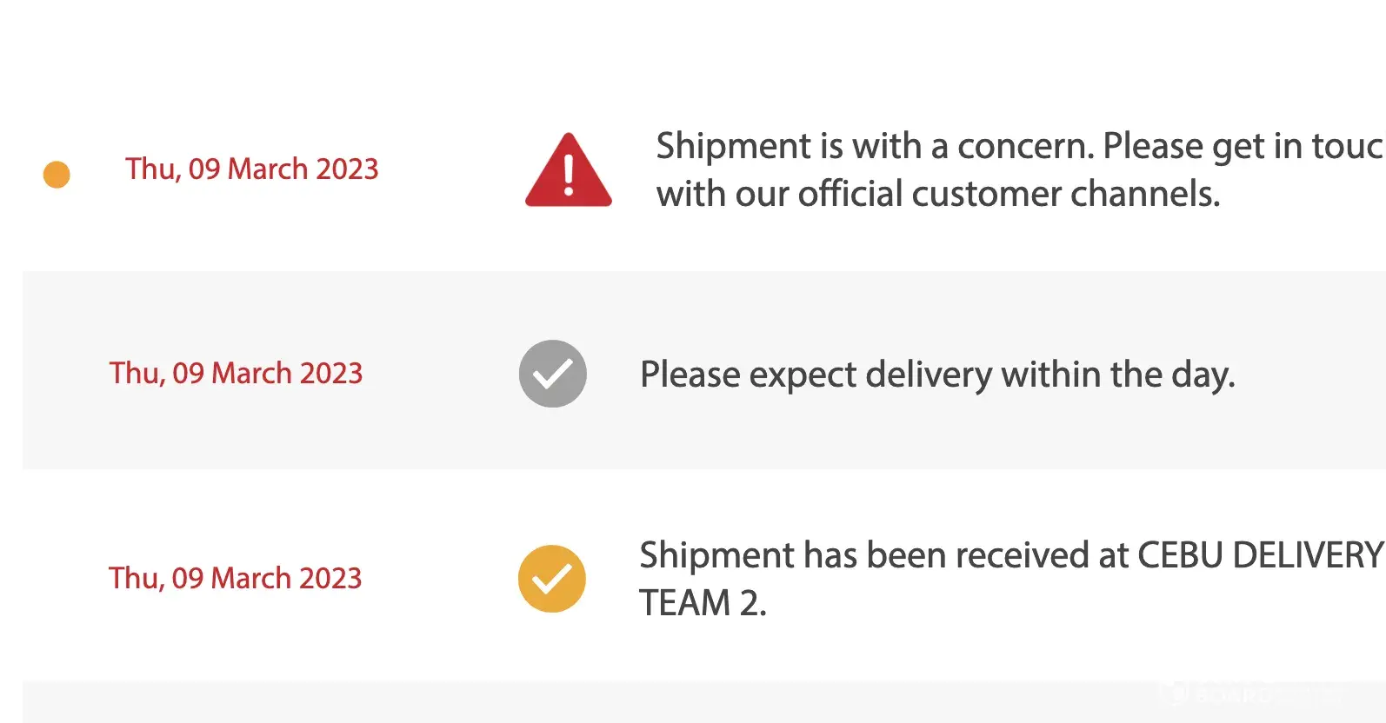Image resolution: width=1386 pixels, height=723 pixels.
Task: Click the white tick inside the yellow circle
Action: point(552,579)
